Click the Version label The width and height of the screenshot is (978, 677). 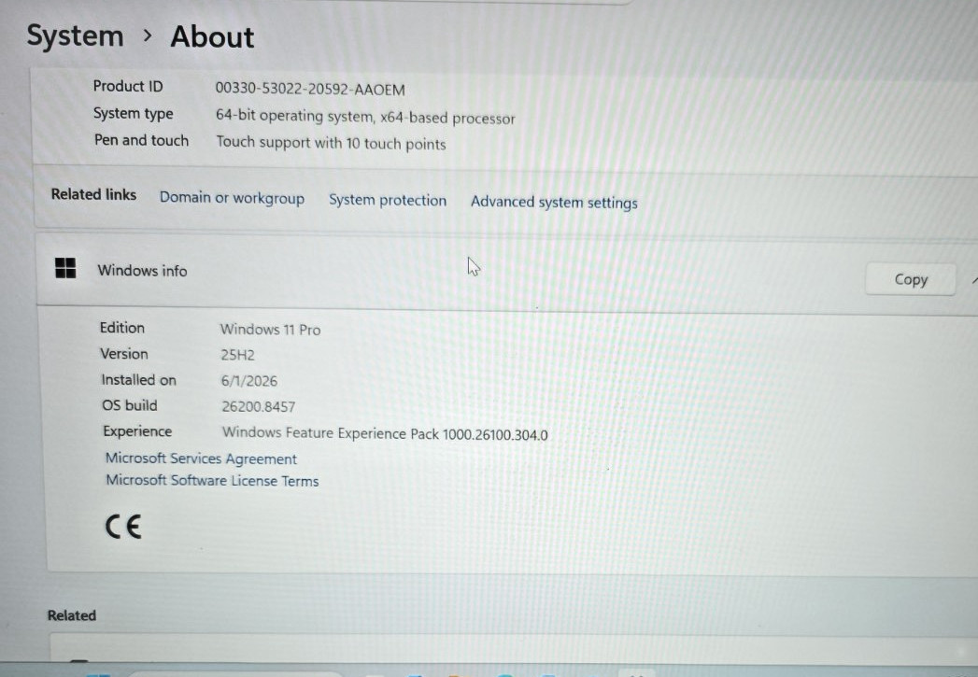(124, 354)
